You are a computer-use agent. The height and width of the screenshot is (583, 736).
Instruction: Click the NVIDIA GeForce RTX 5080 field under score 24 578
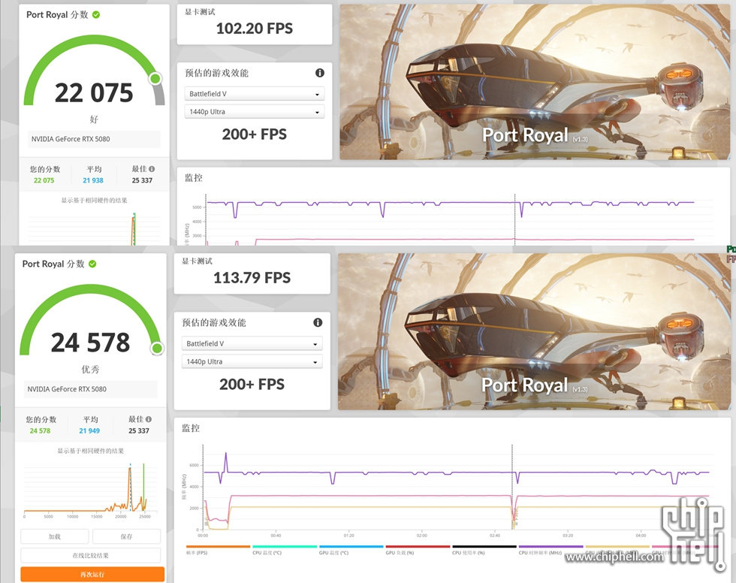(x=91, y=389)
